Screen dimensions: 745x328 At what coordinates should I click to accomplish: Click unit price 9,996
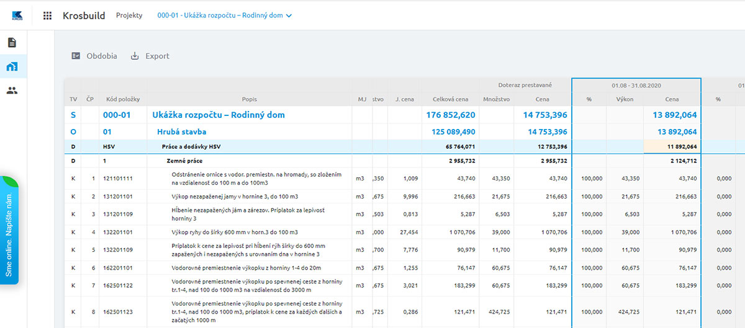coord(411,197)
